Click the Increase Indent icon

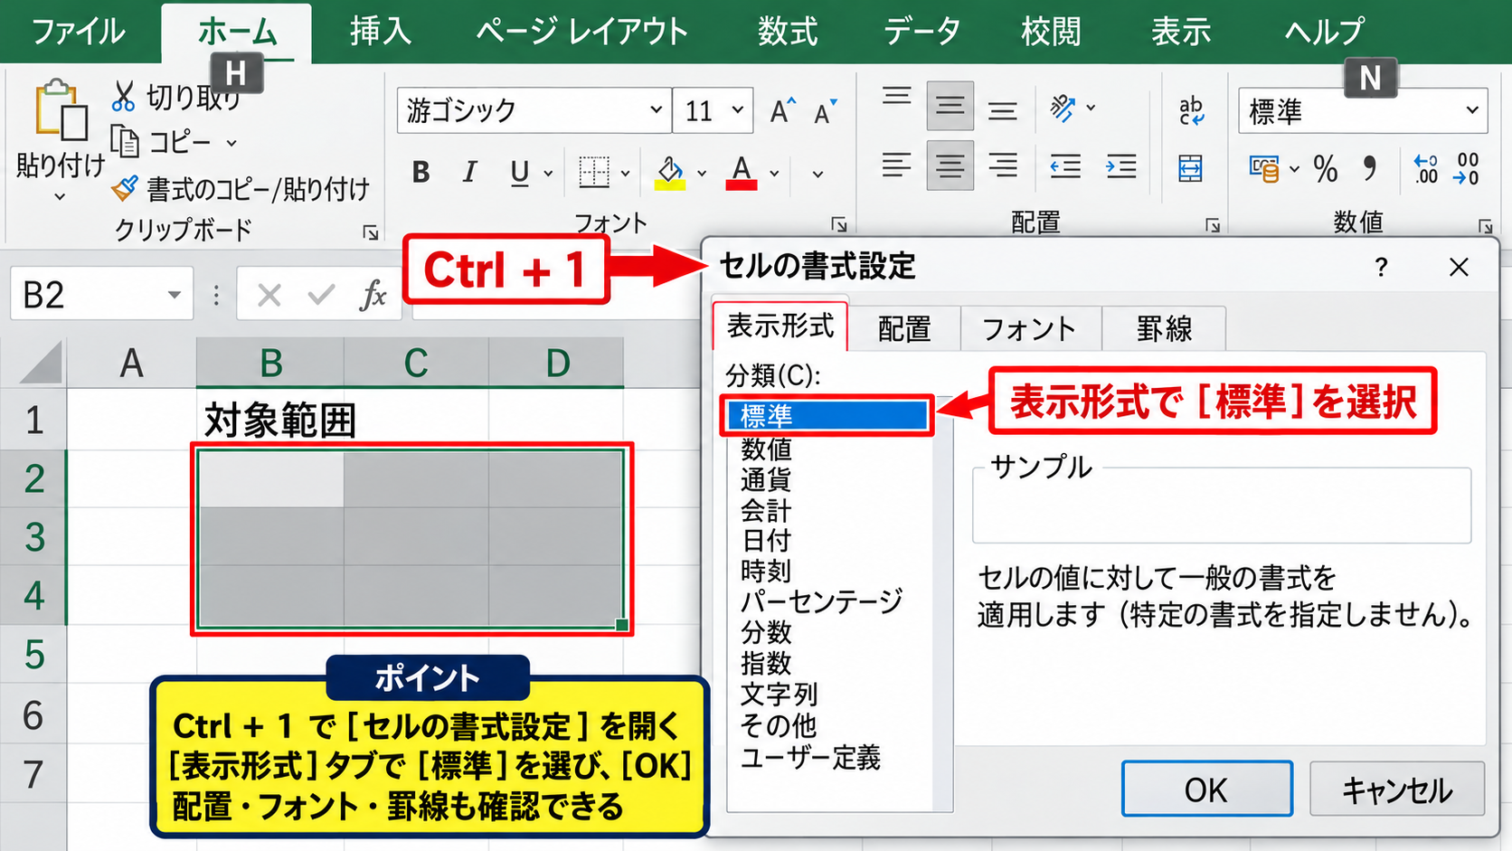click(1121, 166)
